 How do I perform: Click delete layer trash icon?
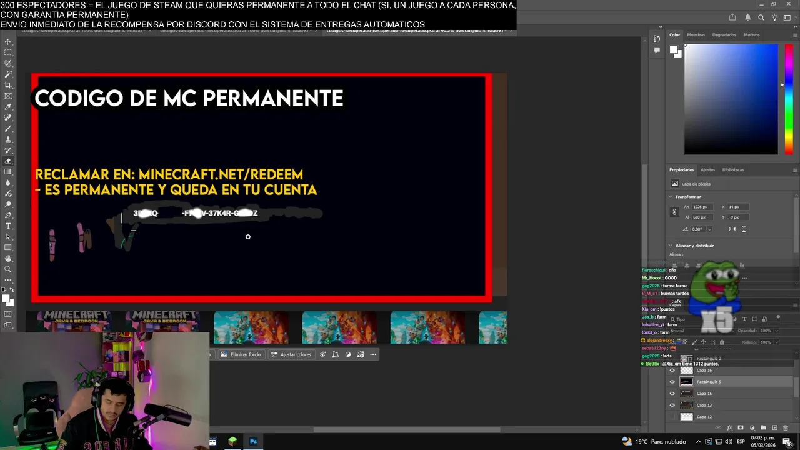click(786, 427)
